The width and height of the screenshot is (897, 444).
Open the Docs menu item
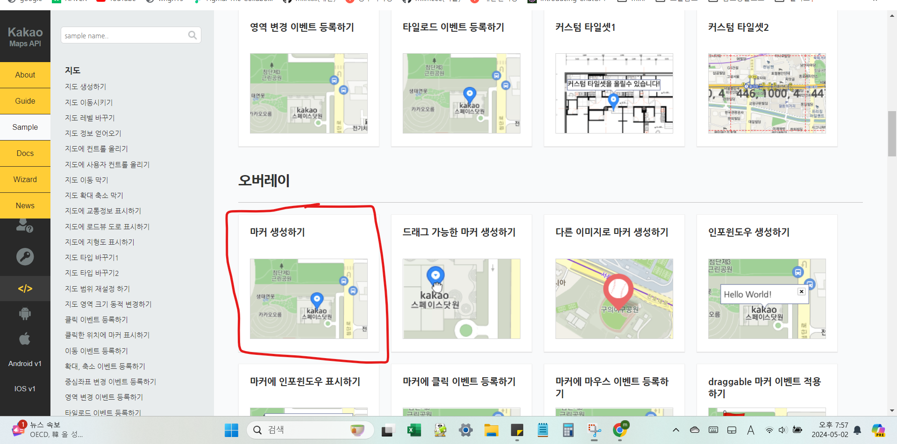click(x=25, y=153)
